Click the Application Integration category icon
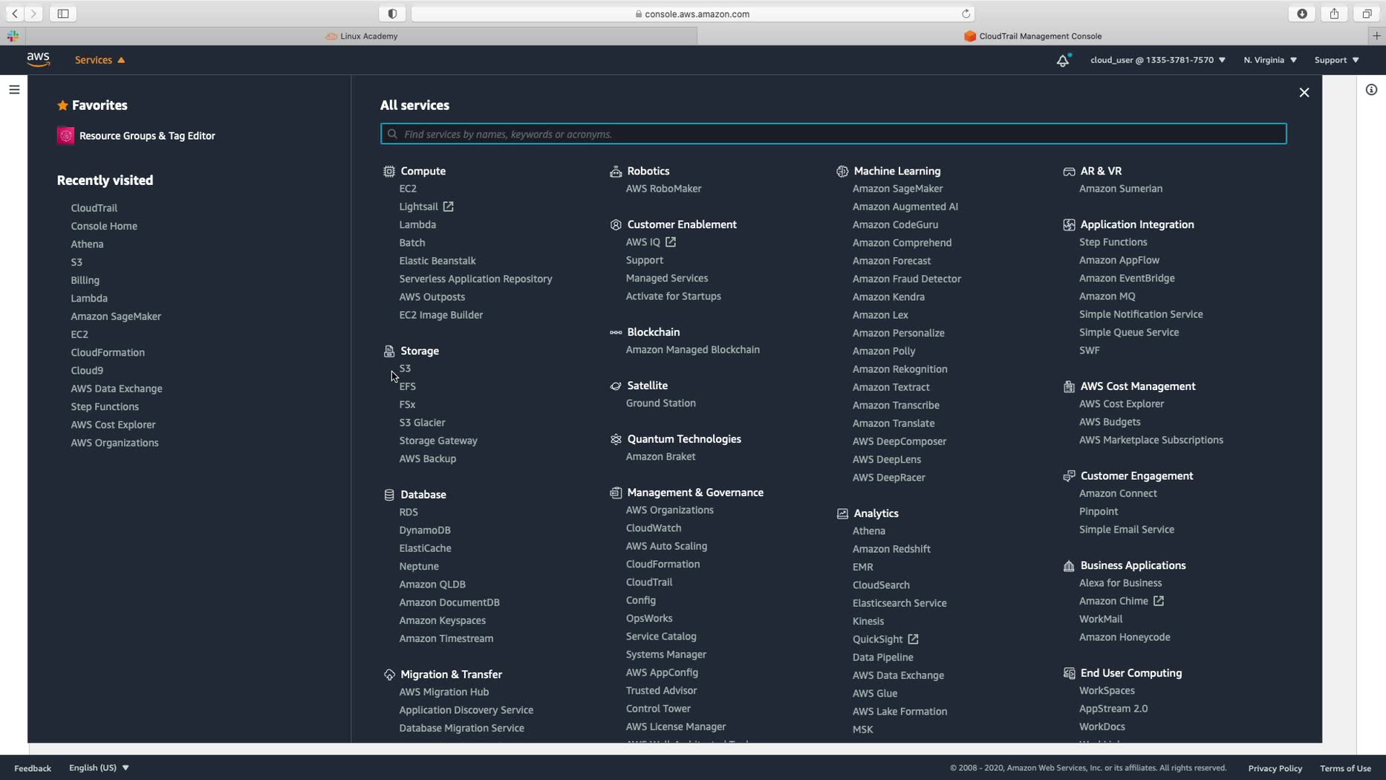The width and height of the screenshot is (1386, 780). click(x=1069, y=224)
